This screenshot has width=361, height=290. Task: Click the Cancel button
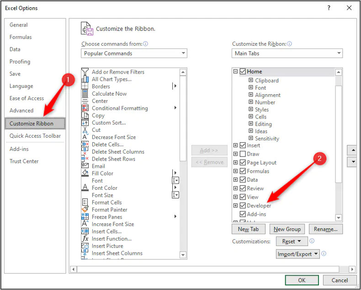pyautogui.click(x=340, y=280)
